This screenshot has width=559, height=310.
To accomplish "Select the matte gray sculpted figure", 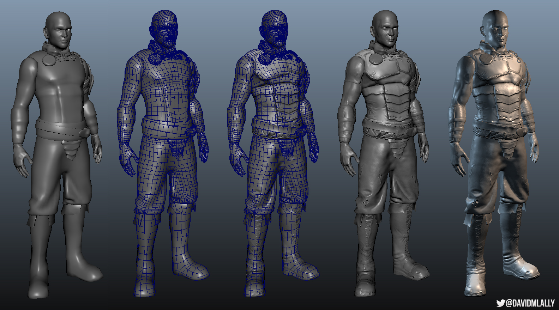I will coord(384,153).
